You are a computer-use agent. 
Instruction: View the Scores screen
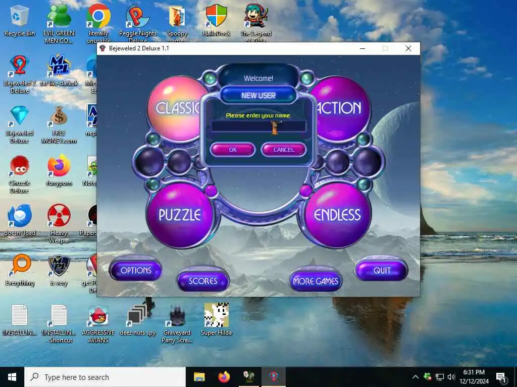(203, 281)
